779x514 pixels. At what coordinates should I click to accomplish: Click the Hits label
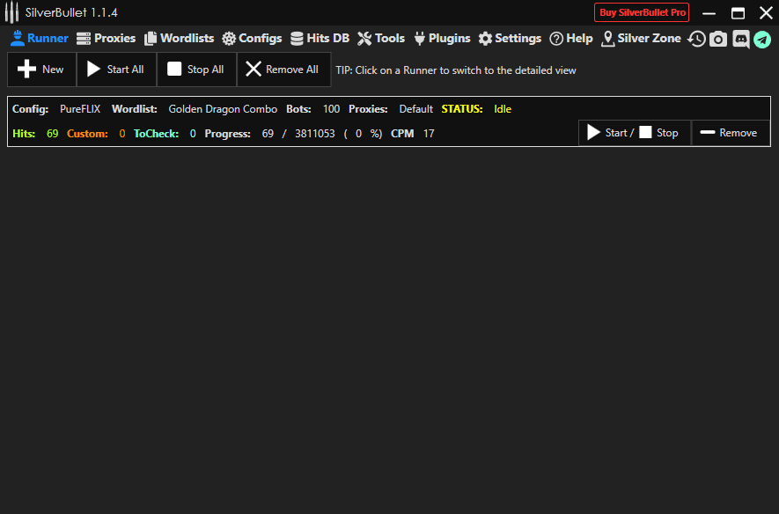pyautogui.click(x=24, y=134)
